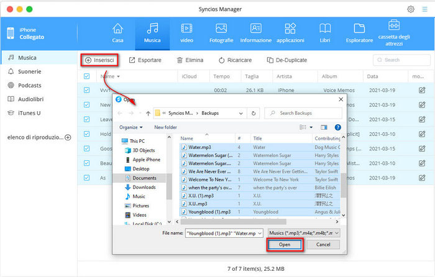Open the settings gear in title bar
Image resolution: width=435 pixels, height=277 pixels.
coord(411,9)
